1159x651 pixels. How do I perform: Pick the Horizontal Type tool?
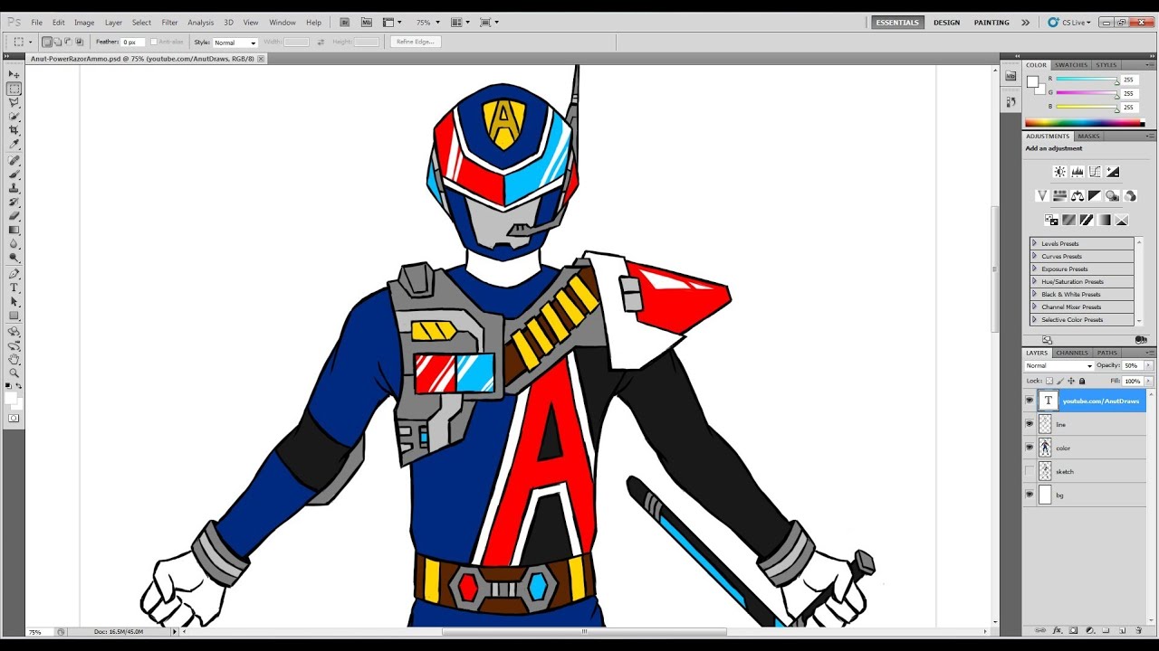click(x=14, y=288)
